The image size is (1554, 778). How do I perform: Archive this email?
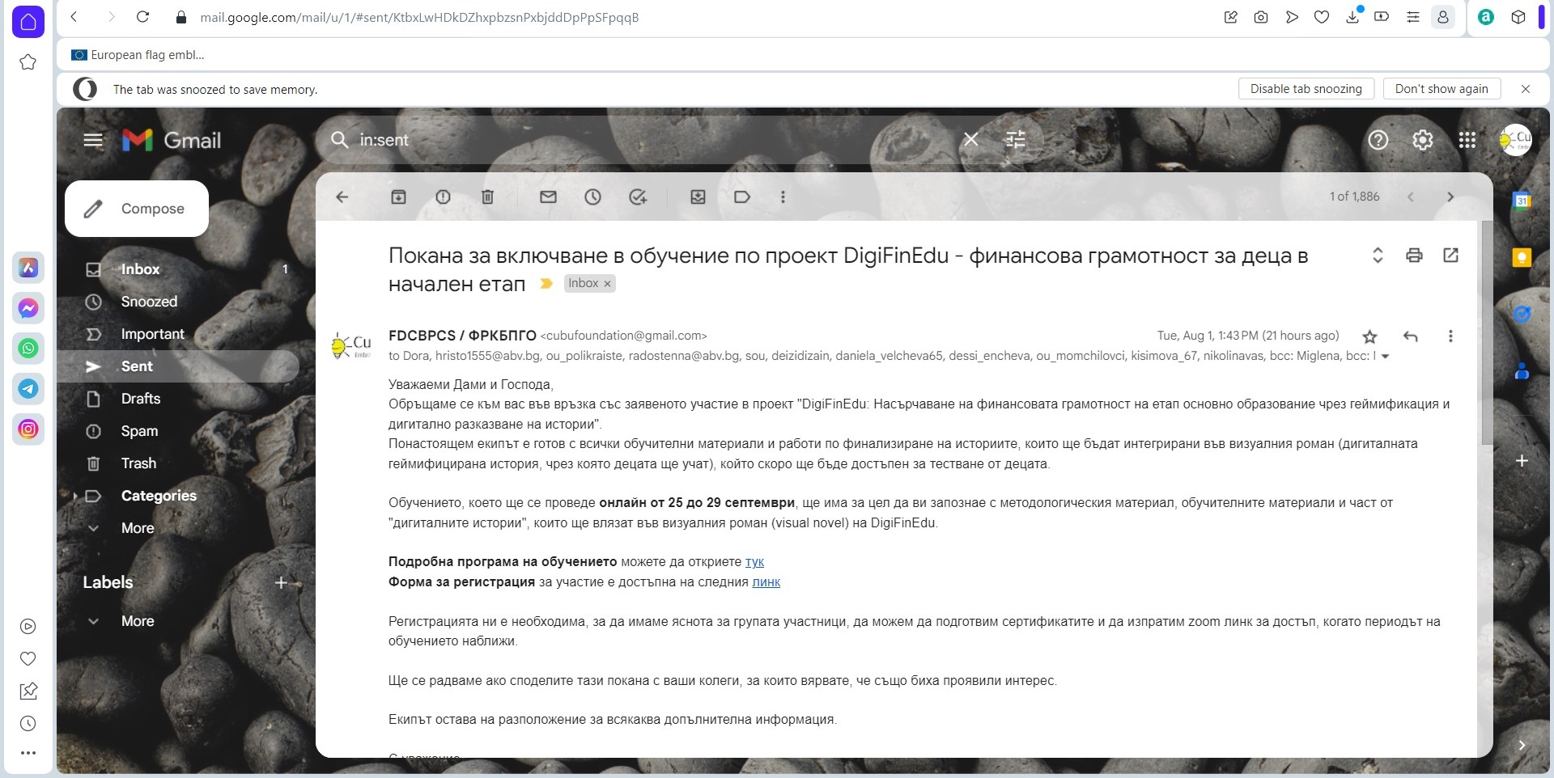click(398, 197)
